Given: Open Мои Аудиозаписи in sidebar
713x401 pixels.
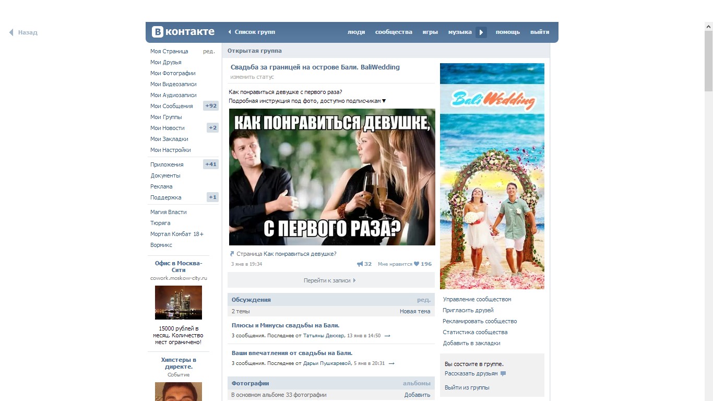Looking at the screenshot, I should (173, 95).
